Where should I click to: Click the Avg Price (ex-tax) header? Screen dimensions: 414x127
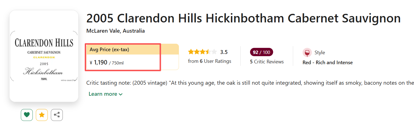(109, 50)
